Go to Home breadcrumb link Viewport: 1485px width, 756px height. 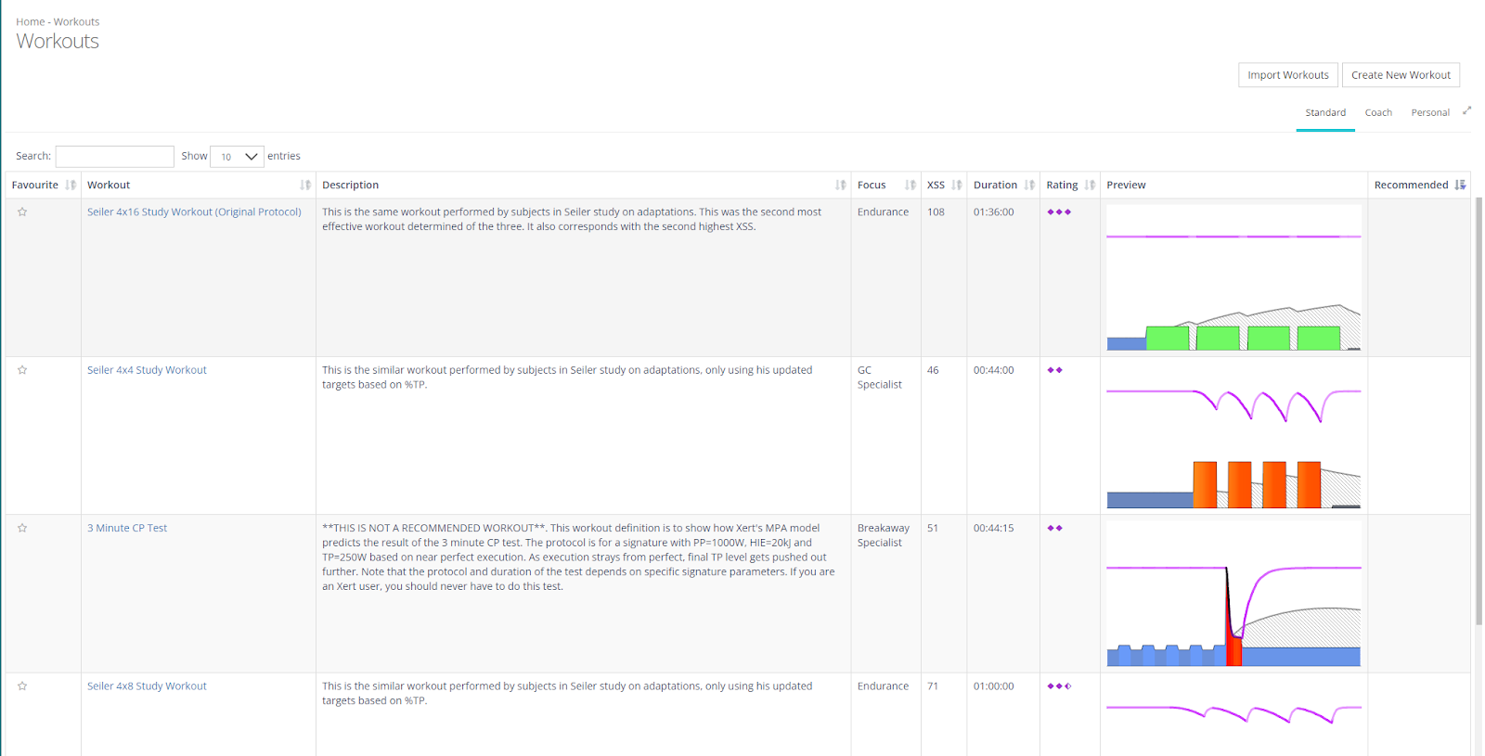coord(30,22)
